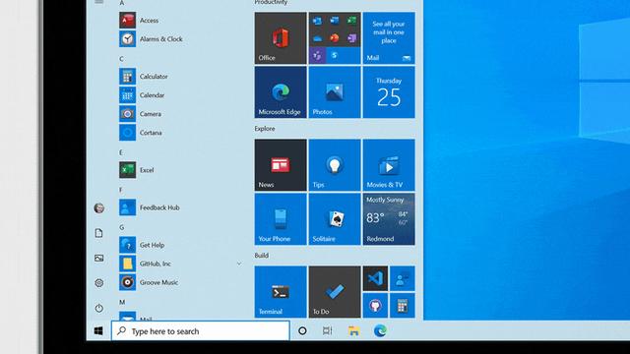Open the small Calculator tile in Build group

click(x=403, y=306)
